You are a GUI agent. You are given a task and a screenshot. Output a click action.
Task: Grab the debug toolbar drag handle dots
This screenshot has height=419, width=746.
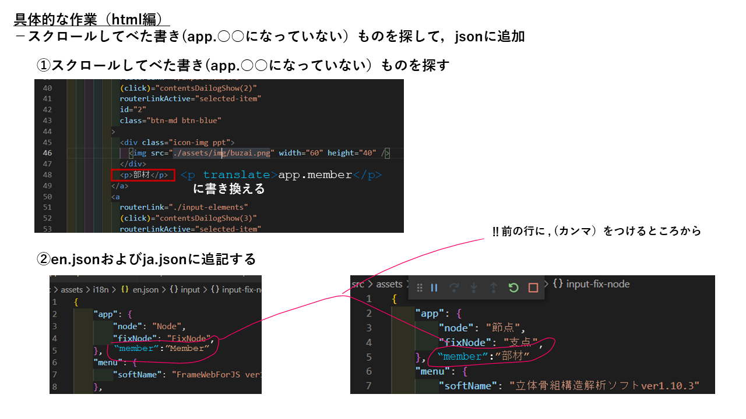(x=420, y=286)
